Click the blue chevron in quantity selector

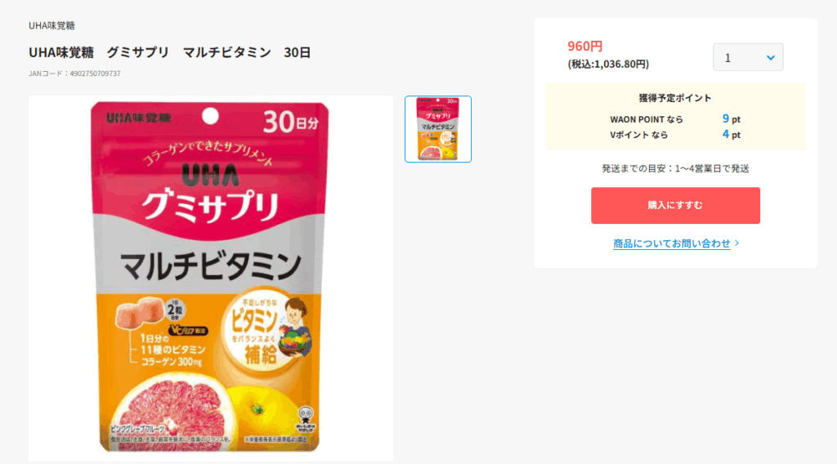point(770,58)
